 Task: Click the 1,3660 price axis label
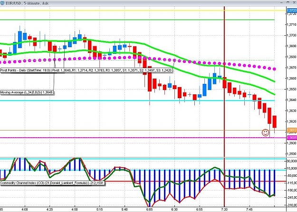coord(292,78)
